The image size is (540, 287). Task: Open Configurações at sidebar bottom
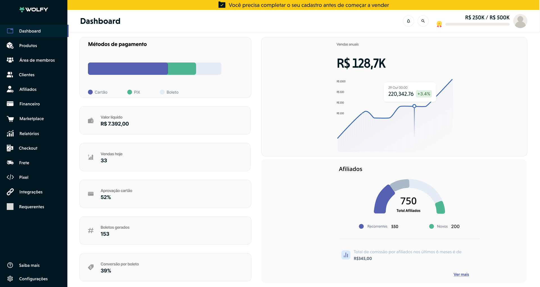33,279
